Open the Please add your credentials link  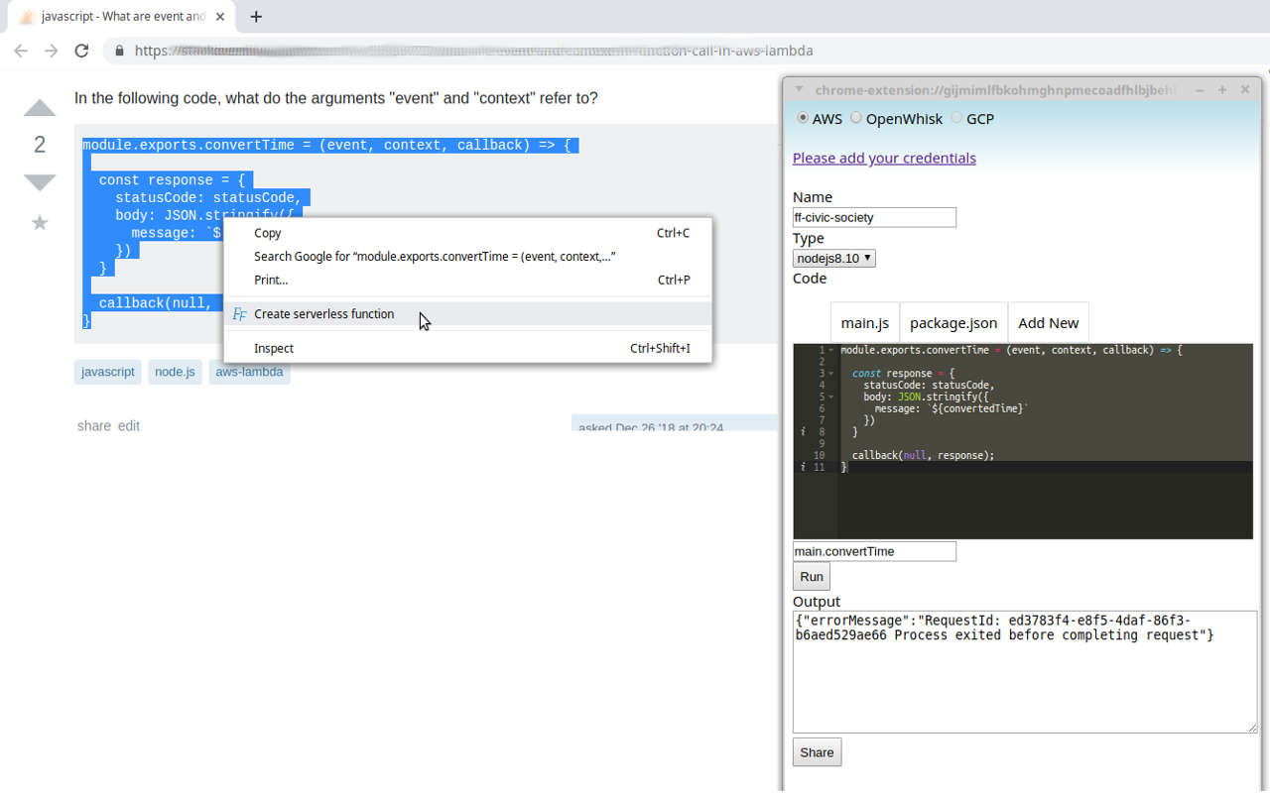coord(884,158)
